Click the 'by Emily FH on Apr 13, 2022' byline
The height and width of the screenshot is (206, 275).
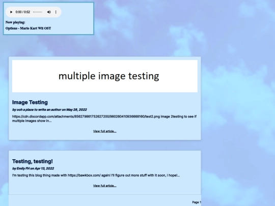point(33,168)
